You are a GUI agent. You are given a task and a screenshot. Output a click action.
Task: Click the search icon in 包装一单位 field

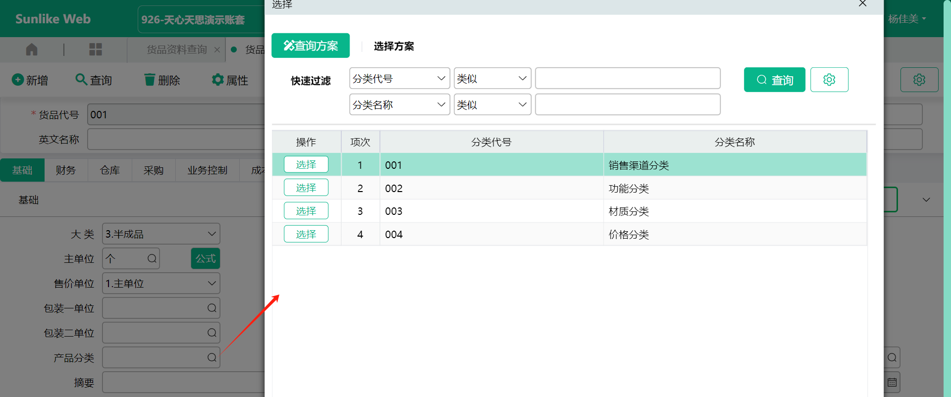pos(211,308)
